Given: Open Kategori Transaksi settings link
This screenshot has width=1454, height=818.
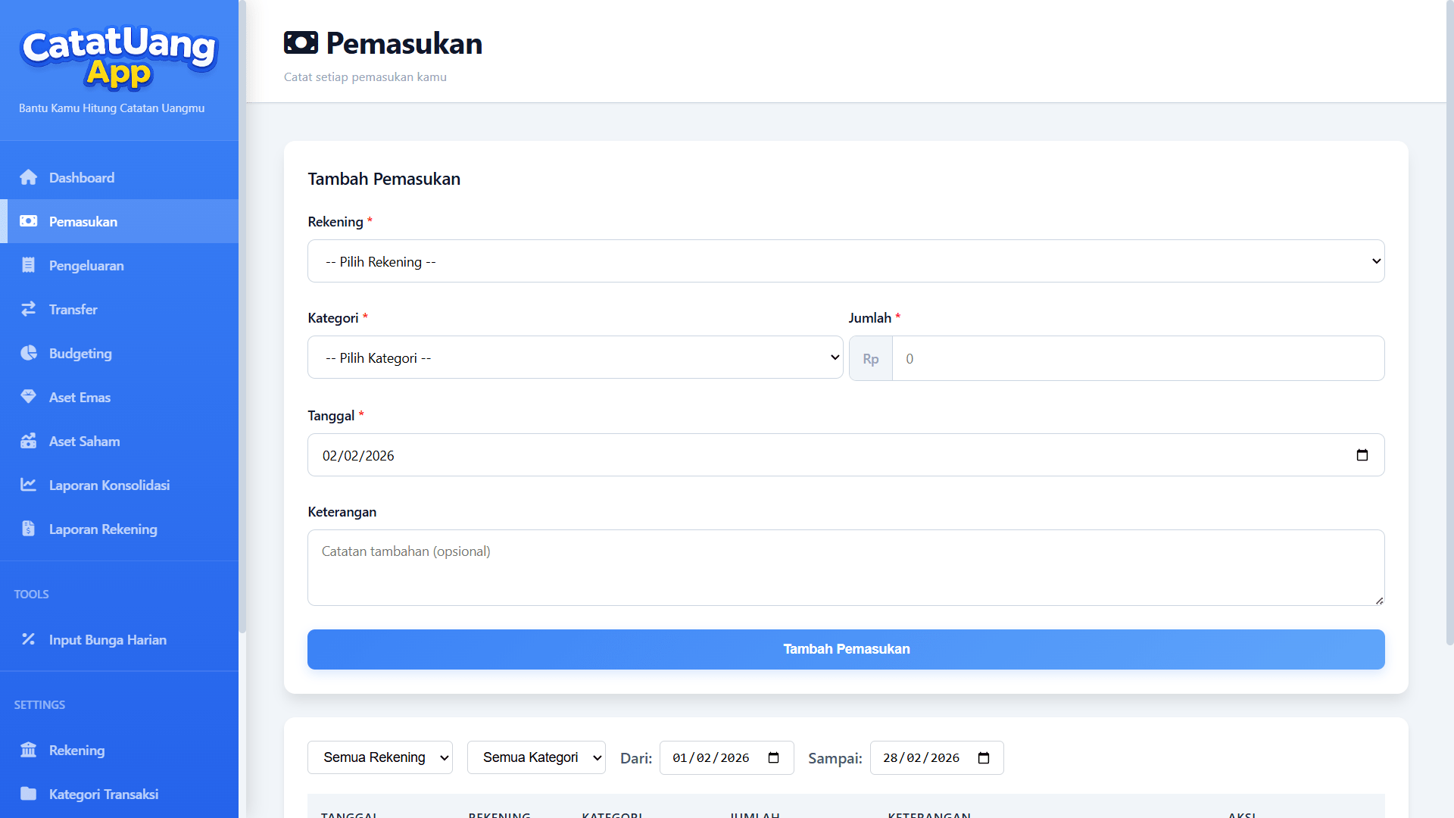Looking at the screenshot, I should [x=104, y=794].
